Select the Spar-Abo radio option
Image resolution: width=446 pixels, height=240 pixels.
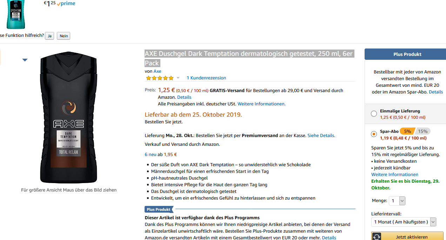click(374, 134)
